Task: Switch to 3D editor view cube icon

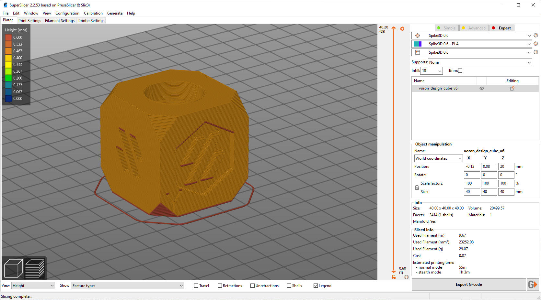Action: click(x=13, y=268)
